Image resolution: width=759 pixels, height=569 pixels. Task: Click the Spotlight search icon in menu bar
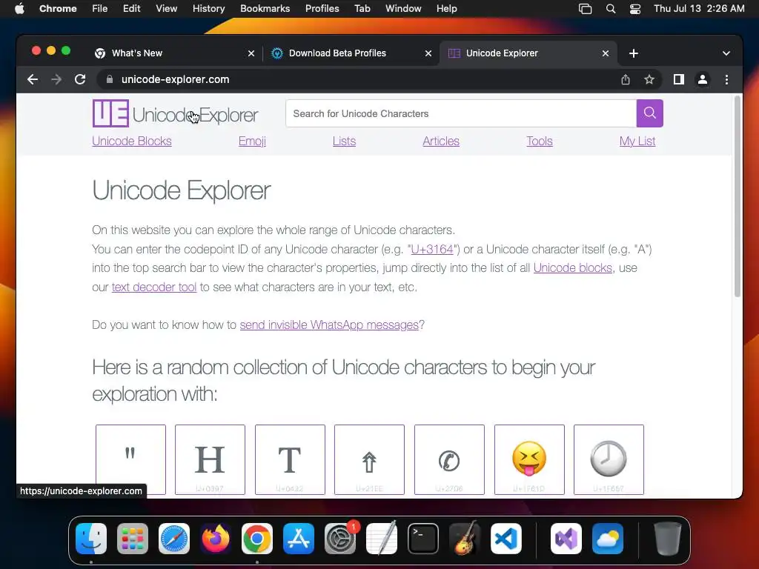tap(611, 9)
